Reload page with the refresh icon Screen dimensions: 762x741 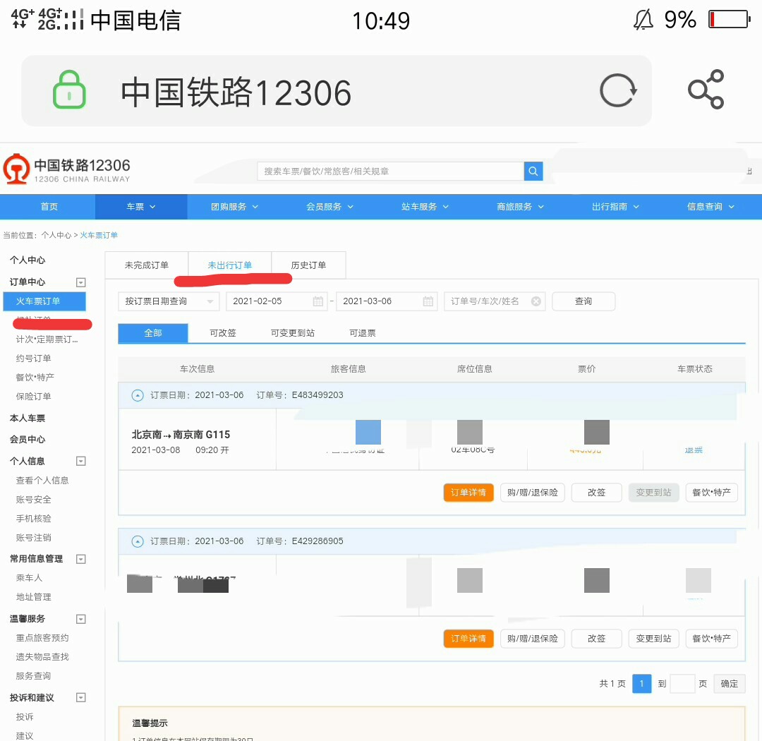pyautogui.click(x=617, y=90)
